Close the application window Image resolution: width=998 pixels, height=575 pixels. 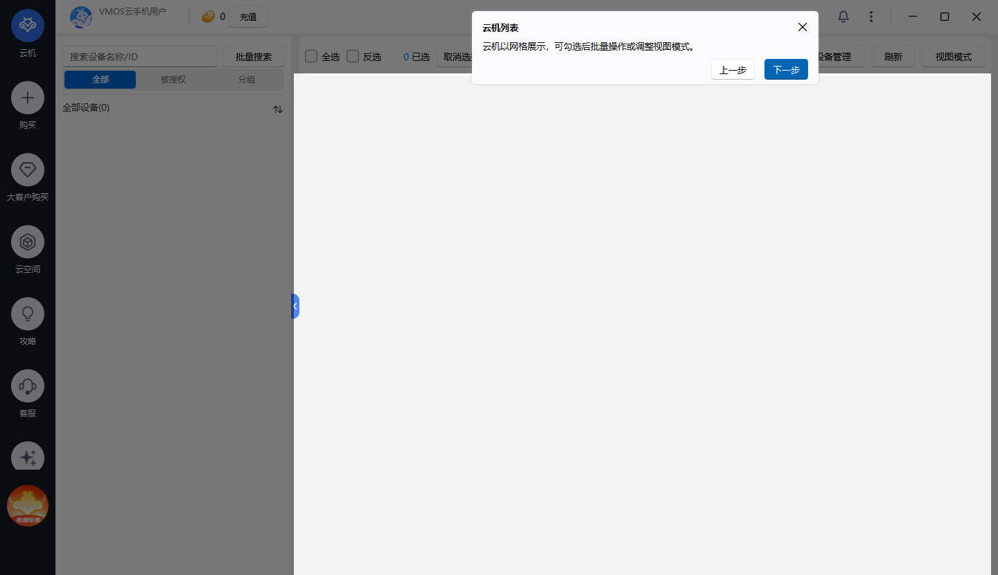pyautogui.click(x=977, y=17)
